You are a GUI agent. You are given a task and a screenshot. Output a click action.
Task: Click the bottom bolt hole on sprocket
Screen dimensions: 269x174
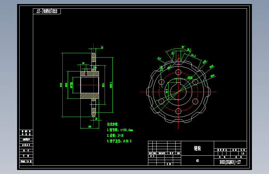coord(178,111)
